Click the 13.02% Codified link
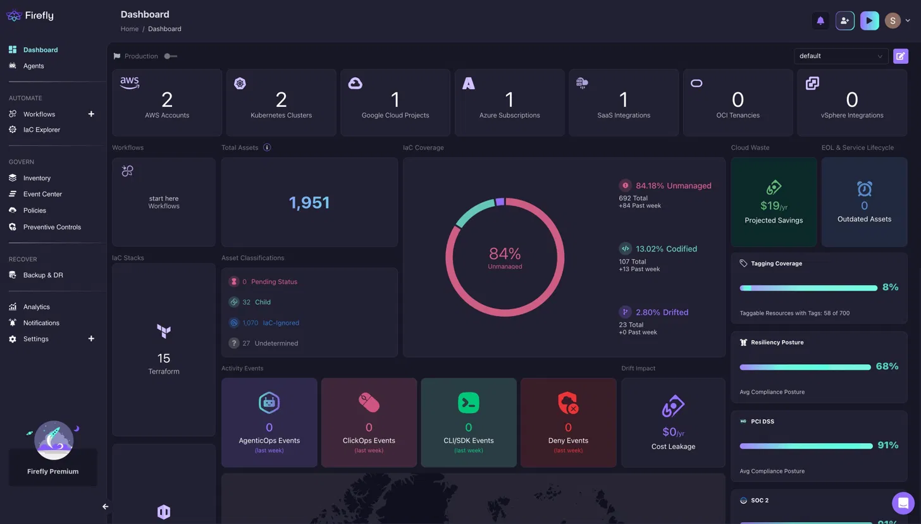 pyautogui.click(x=667, y=249)
